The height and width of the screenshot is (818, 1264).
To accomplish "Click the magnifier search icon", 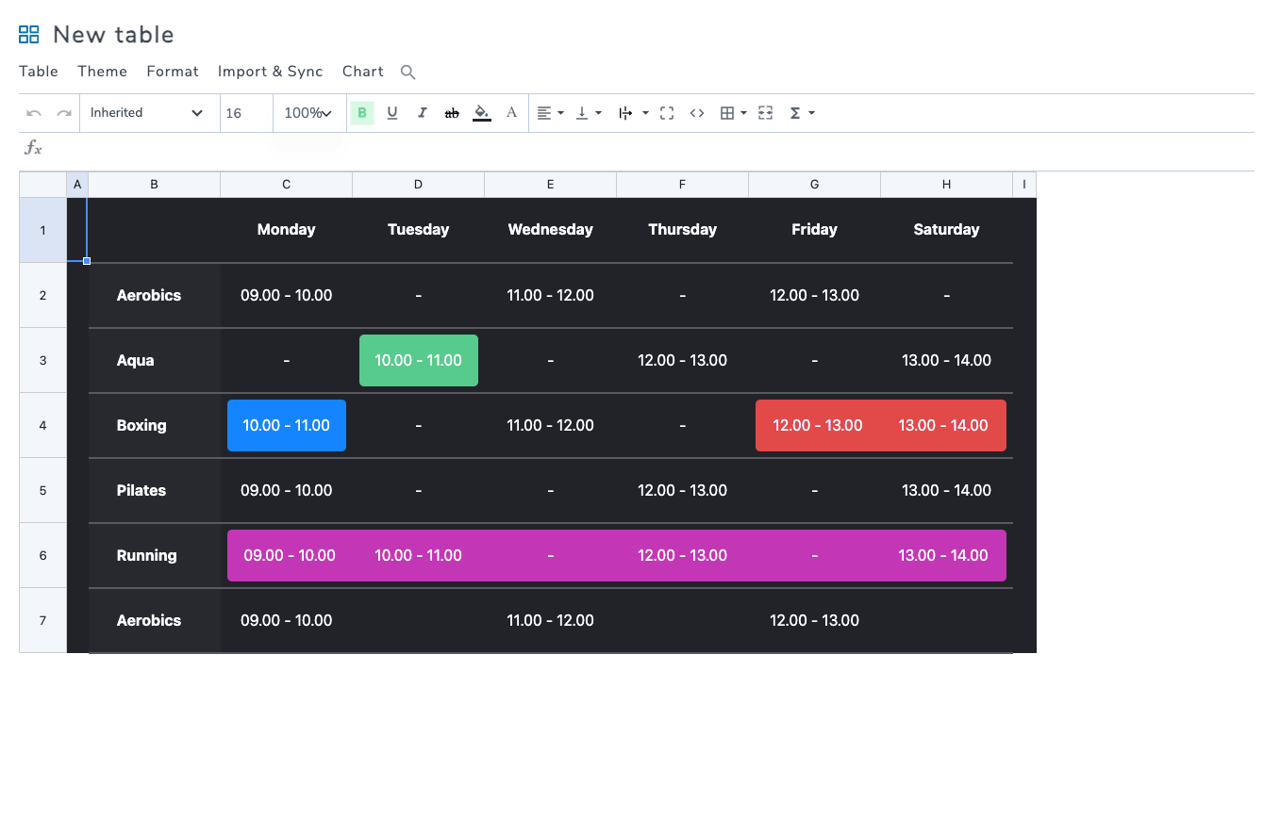I will [407, 72].
